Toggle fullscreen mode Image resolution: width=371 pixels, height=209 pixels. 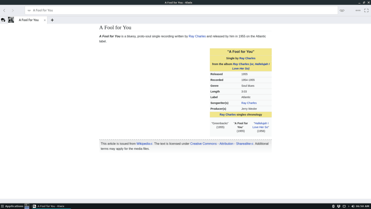[366, 10]
